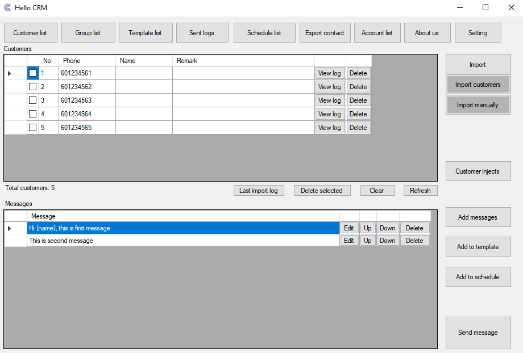The height and width of the screenshot is (353, 523).
Task: Go to the Setting page
Action: pos(478,33)
